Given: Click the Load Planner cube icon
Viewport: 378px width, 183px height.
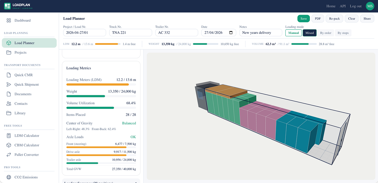Looking at the screenshot, I should coord(9,43).
